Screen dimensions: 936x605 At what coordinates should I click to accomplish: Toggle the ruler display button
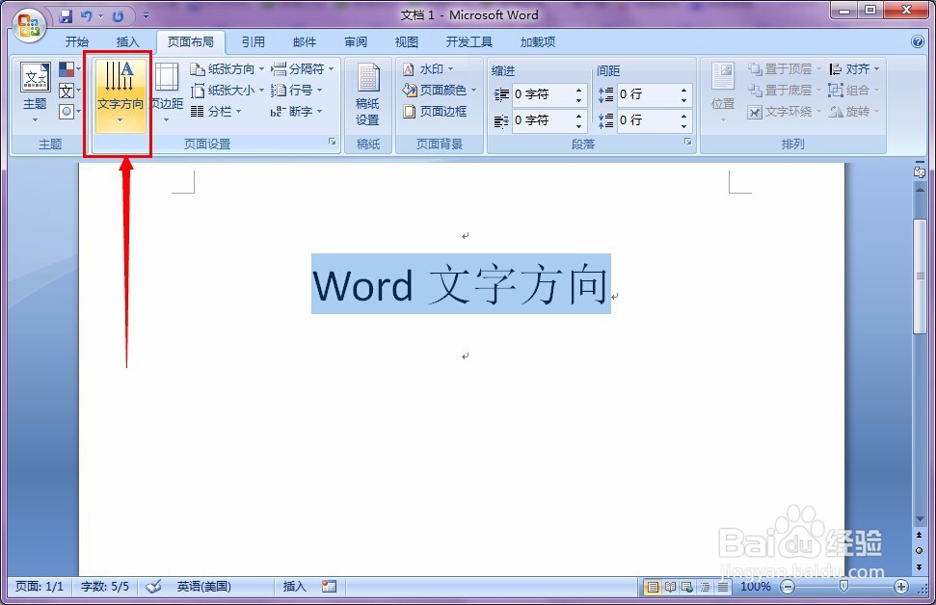(920, 171)
